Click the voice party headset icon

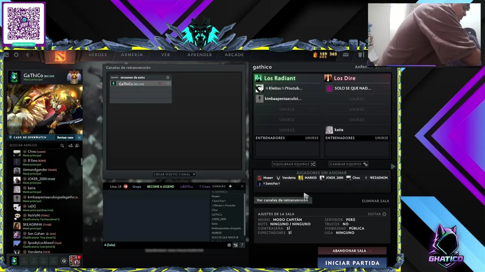click(64, 261)
